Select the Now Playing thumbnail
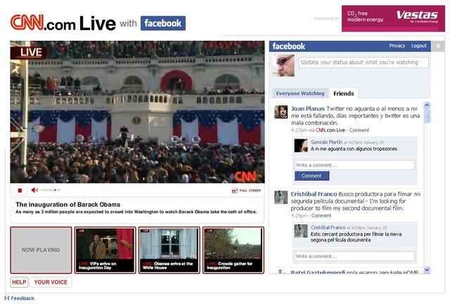The width and height of the screenshot is (450, 304). (x=41, y=250)
